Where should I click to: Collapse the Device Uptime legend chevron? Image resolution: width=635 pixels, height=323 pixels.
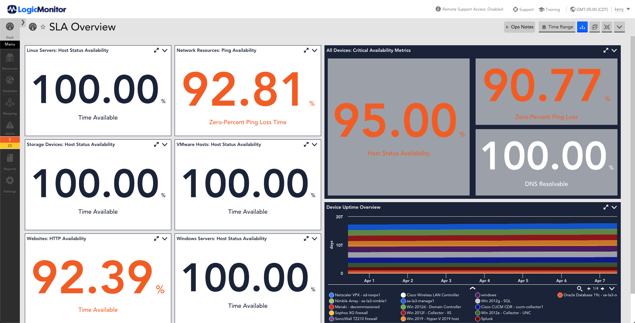click(472, 288)
